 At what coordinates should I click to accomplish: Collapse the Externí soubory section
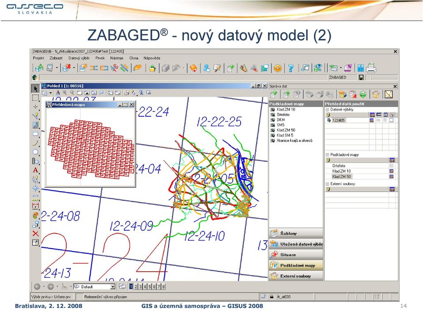327,184
